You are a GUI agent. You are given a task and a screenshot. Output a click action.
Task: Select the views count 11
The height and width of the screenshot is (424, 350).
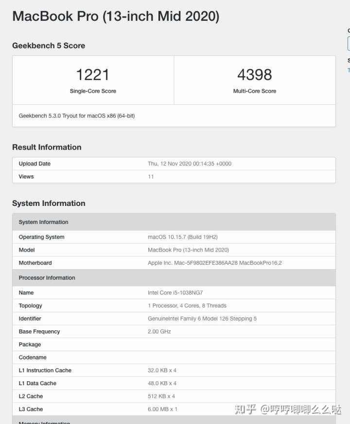coord(151,177)
